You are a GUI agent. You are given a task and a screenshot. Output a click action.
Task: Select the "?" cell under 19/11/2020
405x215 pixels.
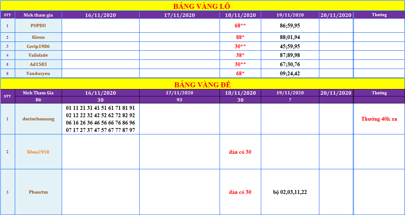[x=290, y=100]
